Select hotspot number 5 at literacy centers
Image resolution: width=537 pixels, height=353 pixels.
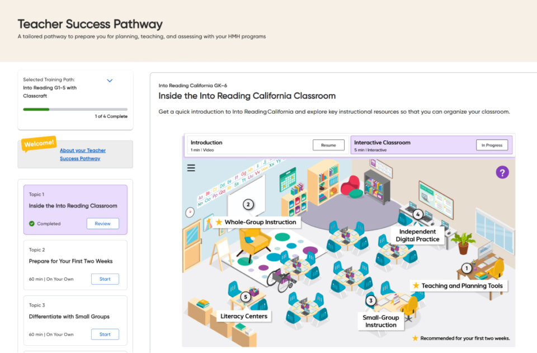click(x=245, y=297)
